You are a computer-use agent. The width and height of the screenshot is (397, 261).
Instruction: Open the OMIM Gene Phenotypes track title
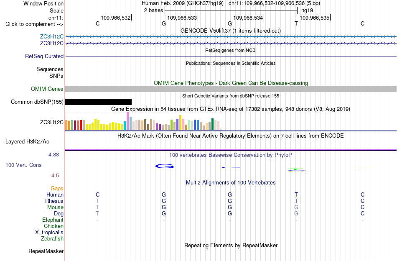231,83
